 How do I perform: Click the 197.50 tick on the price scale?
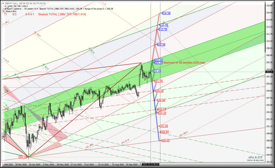tap(269, 98)
